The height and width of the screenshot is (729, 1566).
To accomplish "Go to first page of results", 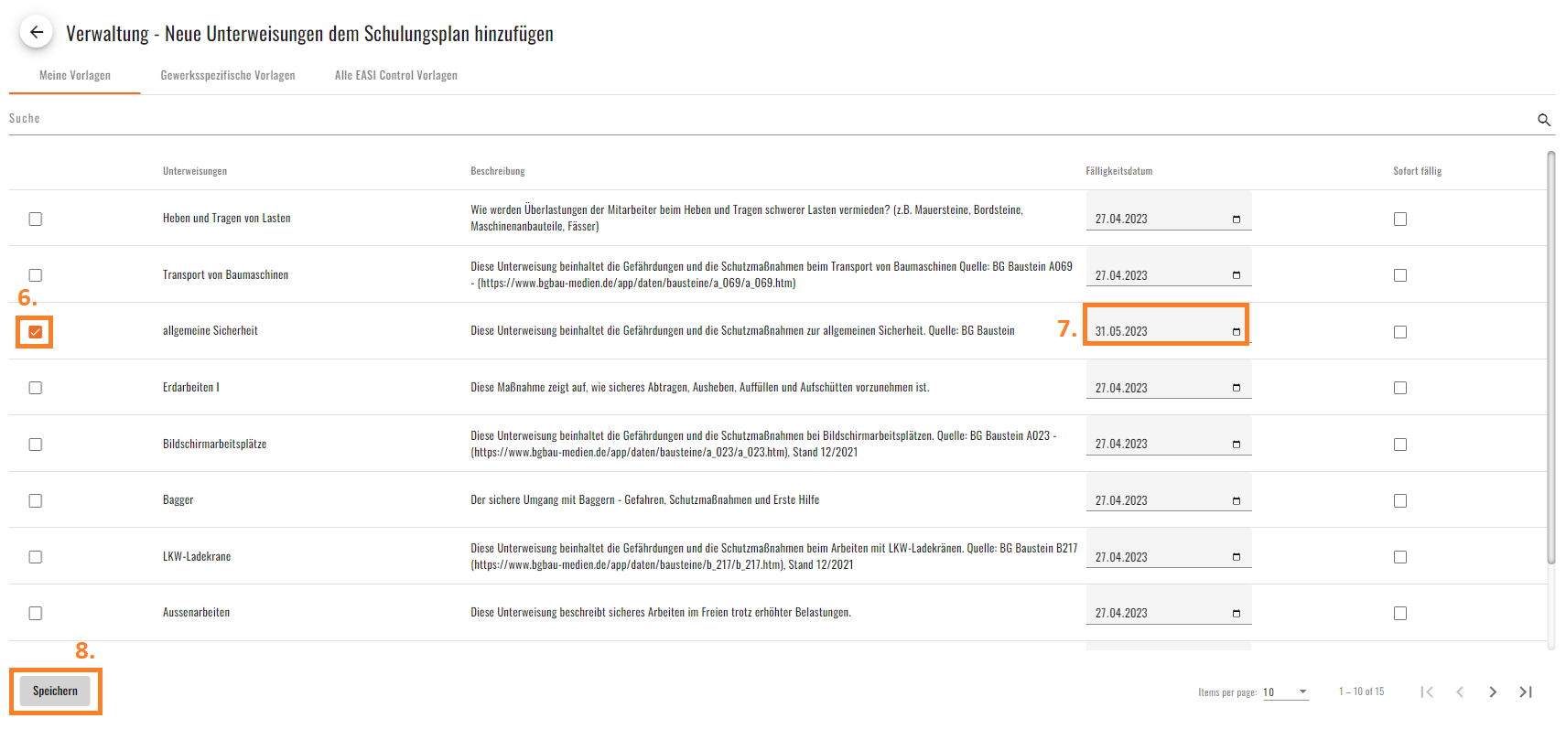I will coord(1427,691).
